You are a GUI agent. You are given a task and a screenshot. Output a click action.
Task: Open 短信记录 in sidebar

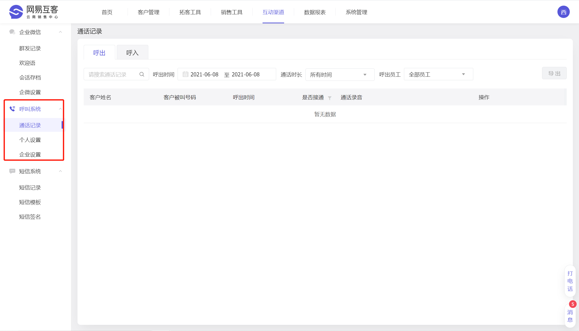tap(30, 187)
